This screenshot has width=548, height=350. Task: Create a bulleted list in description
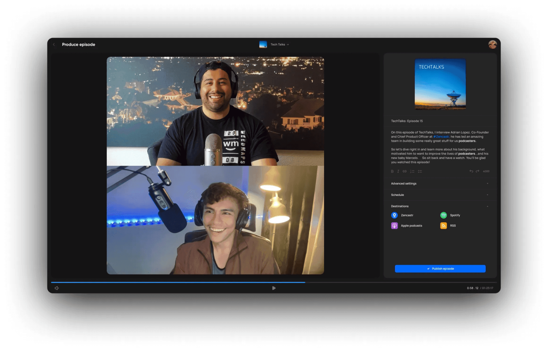420,171
